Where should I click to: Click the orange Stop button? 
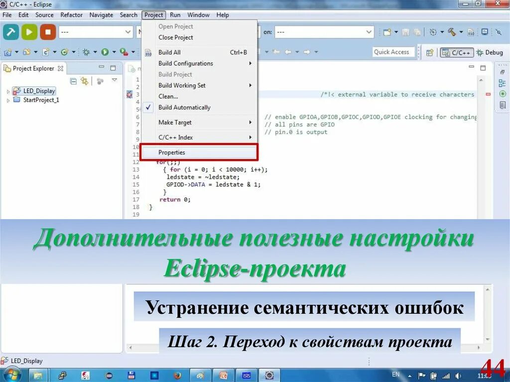[x=48, y=32]
